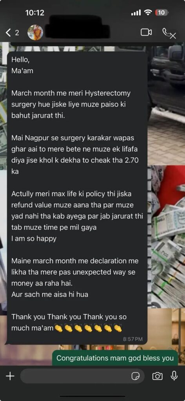The height and width of the screenshot is (401, 185).
Task: Select the long "Hello, Ma'am" message bubble
Action: pos(77,198)
